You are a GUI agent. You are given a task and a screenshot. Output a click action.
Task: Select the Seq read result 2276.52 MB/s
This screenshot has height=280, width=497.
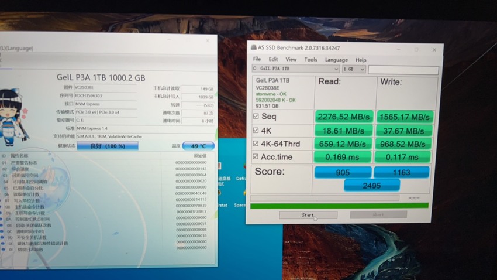click(x=344, y=117)
